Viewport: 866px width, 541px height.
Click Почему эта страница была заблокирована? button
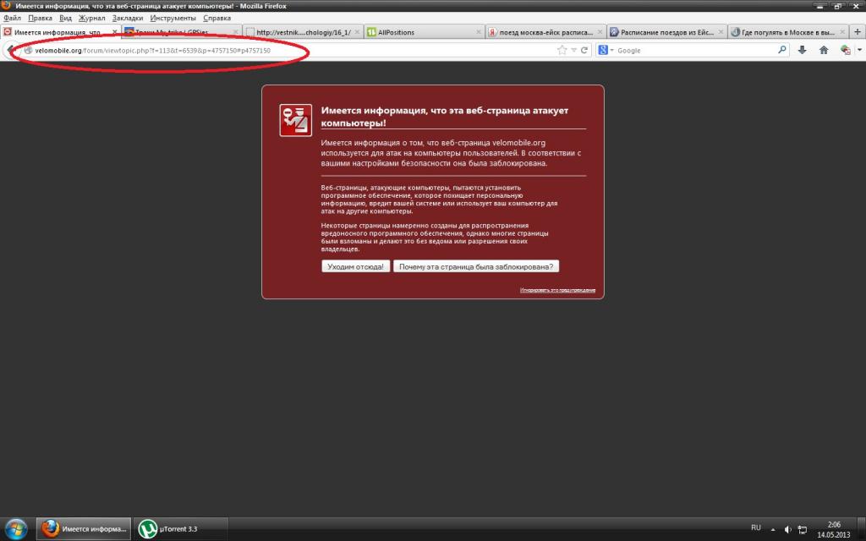click(476, 266)
